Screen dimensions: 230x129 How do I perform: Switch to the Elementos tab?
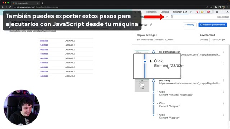pyautogui.click(x=151, y=12)
